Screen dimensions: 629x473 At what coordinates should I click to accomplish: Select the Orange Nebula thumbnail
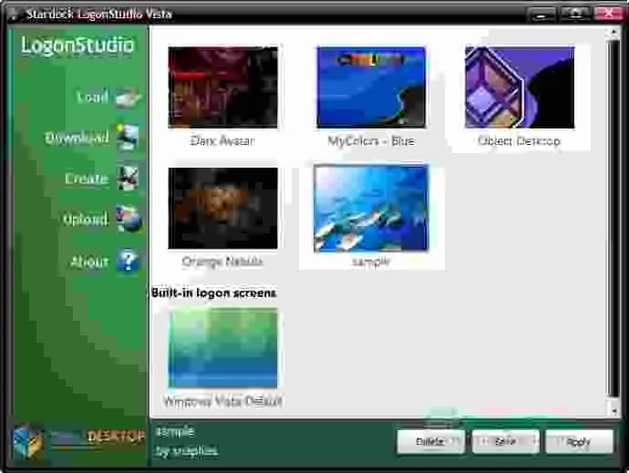pos(222,208)
